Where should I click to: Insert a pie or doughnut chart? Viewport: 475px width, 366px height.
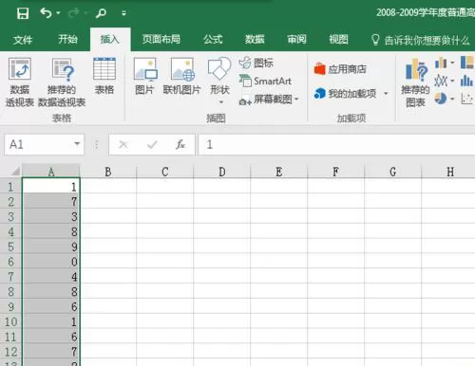pyautogui.click(x=441, y=99)
